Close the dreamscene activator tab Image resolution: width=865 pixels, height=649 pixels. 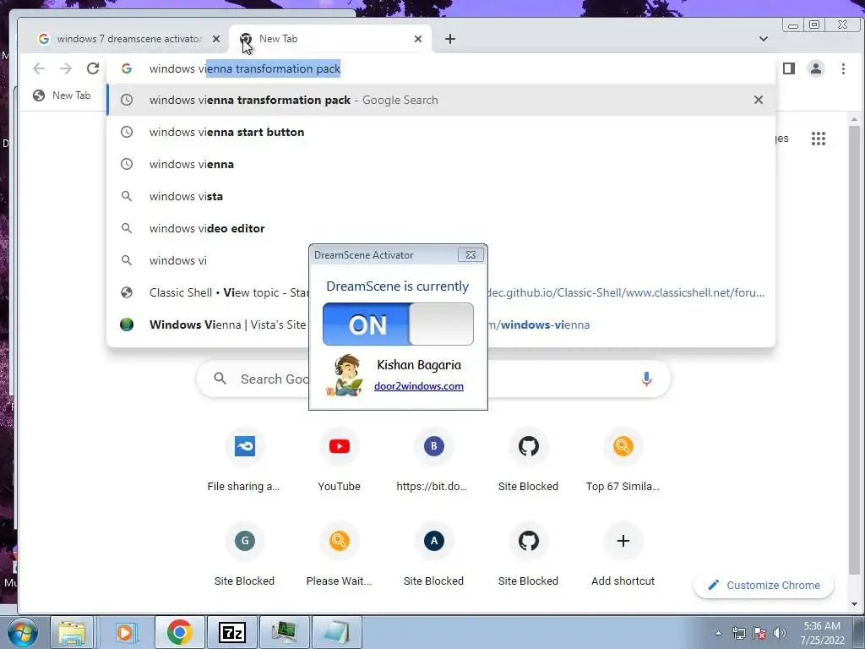(x=216, y=39)
